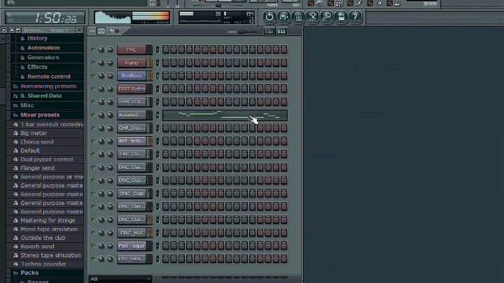Select the Automation folder icon in browser

pyautogui.click(x=23, y=48)
